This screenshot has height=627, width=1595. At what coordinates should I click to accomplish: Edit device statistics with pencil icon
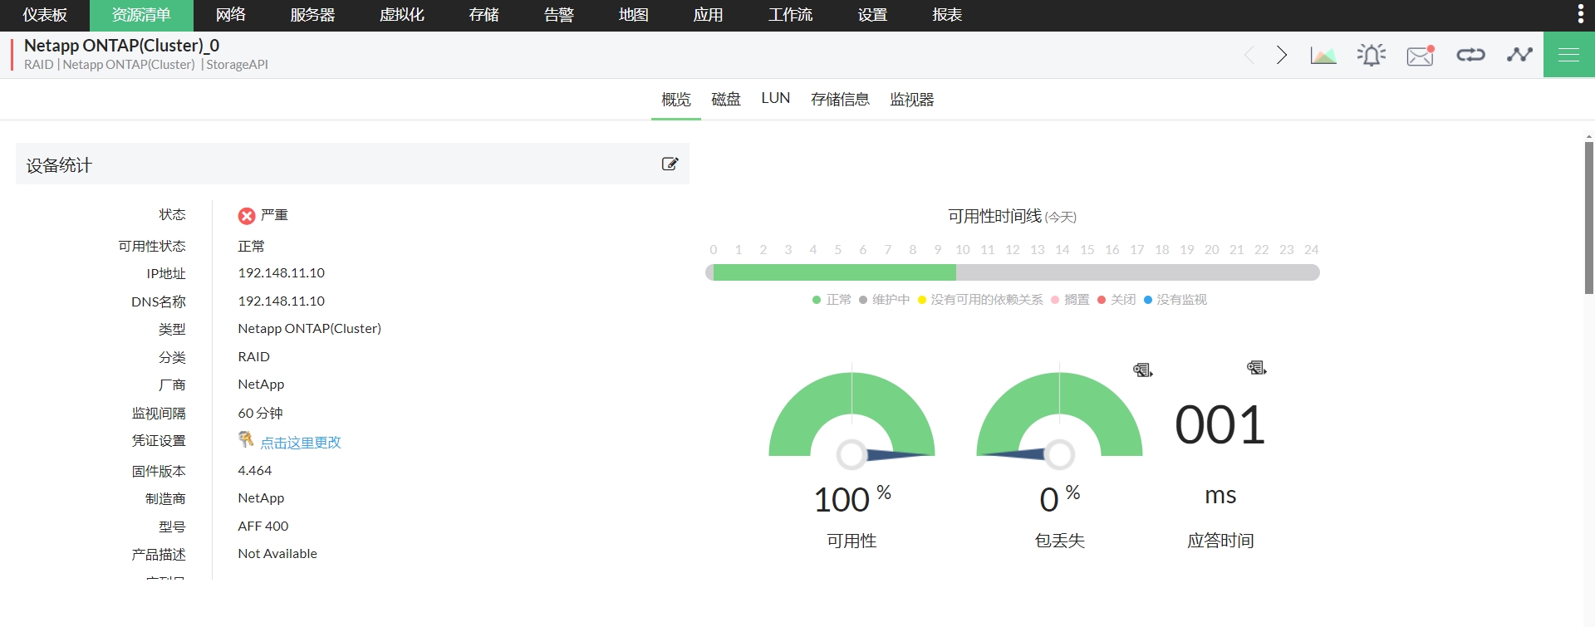(x=670, y=164)
